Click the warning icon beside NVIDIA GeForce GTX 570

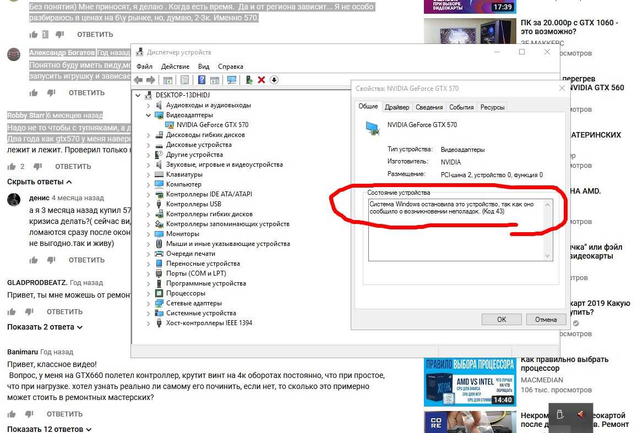(x=170, y=125)
